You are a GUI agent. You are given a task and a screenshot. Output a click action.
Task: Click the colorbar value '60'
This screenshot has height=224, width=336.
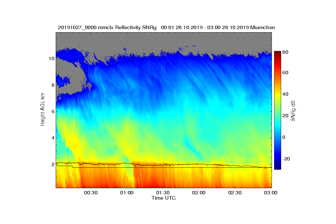[286, 73]
